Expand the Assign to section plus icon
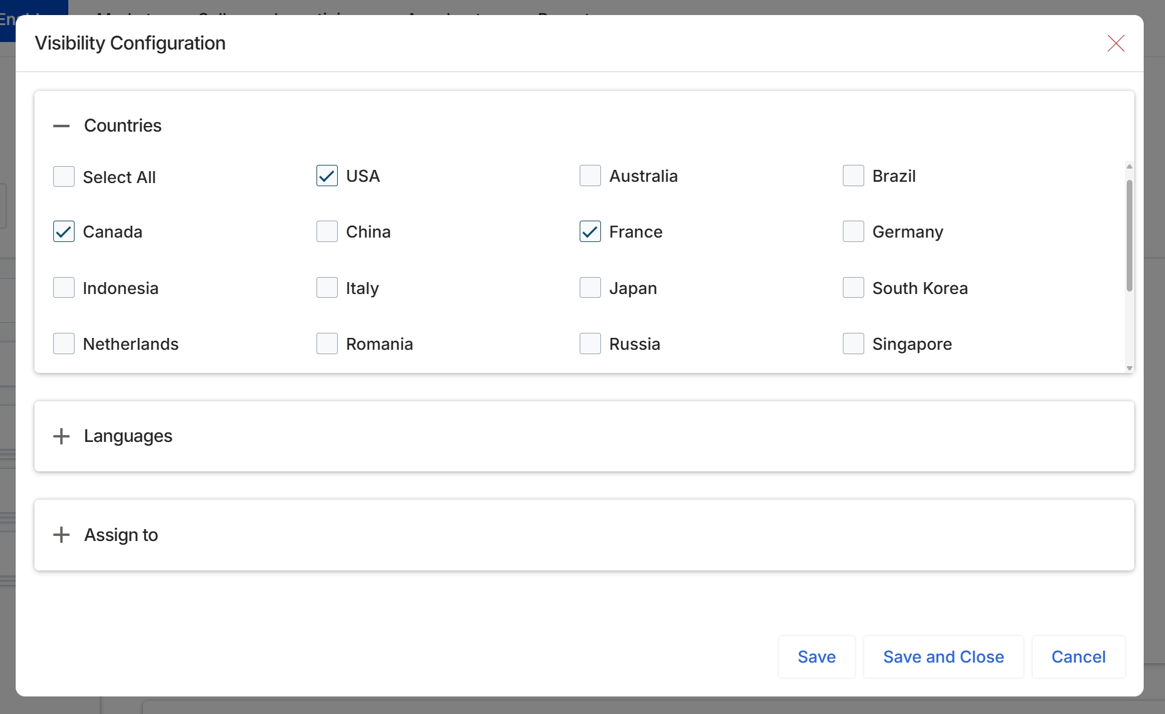The height and width of the screenshot is (714, 1165). (61, 535)
